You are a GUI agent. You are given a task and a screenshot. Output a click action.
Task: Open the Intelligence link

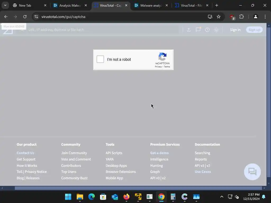pos(159,159)
